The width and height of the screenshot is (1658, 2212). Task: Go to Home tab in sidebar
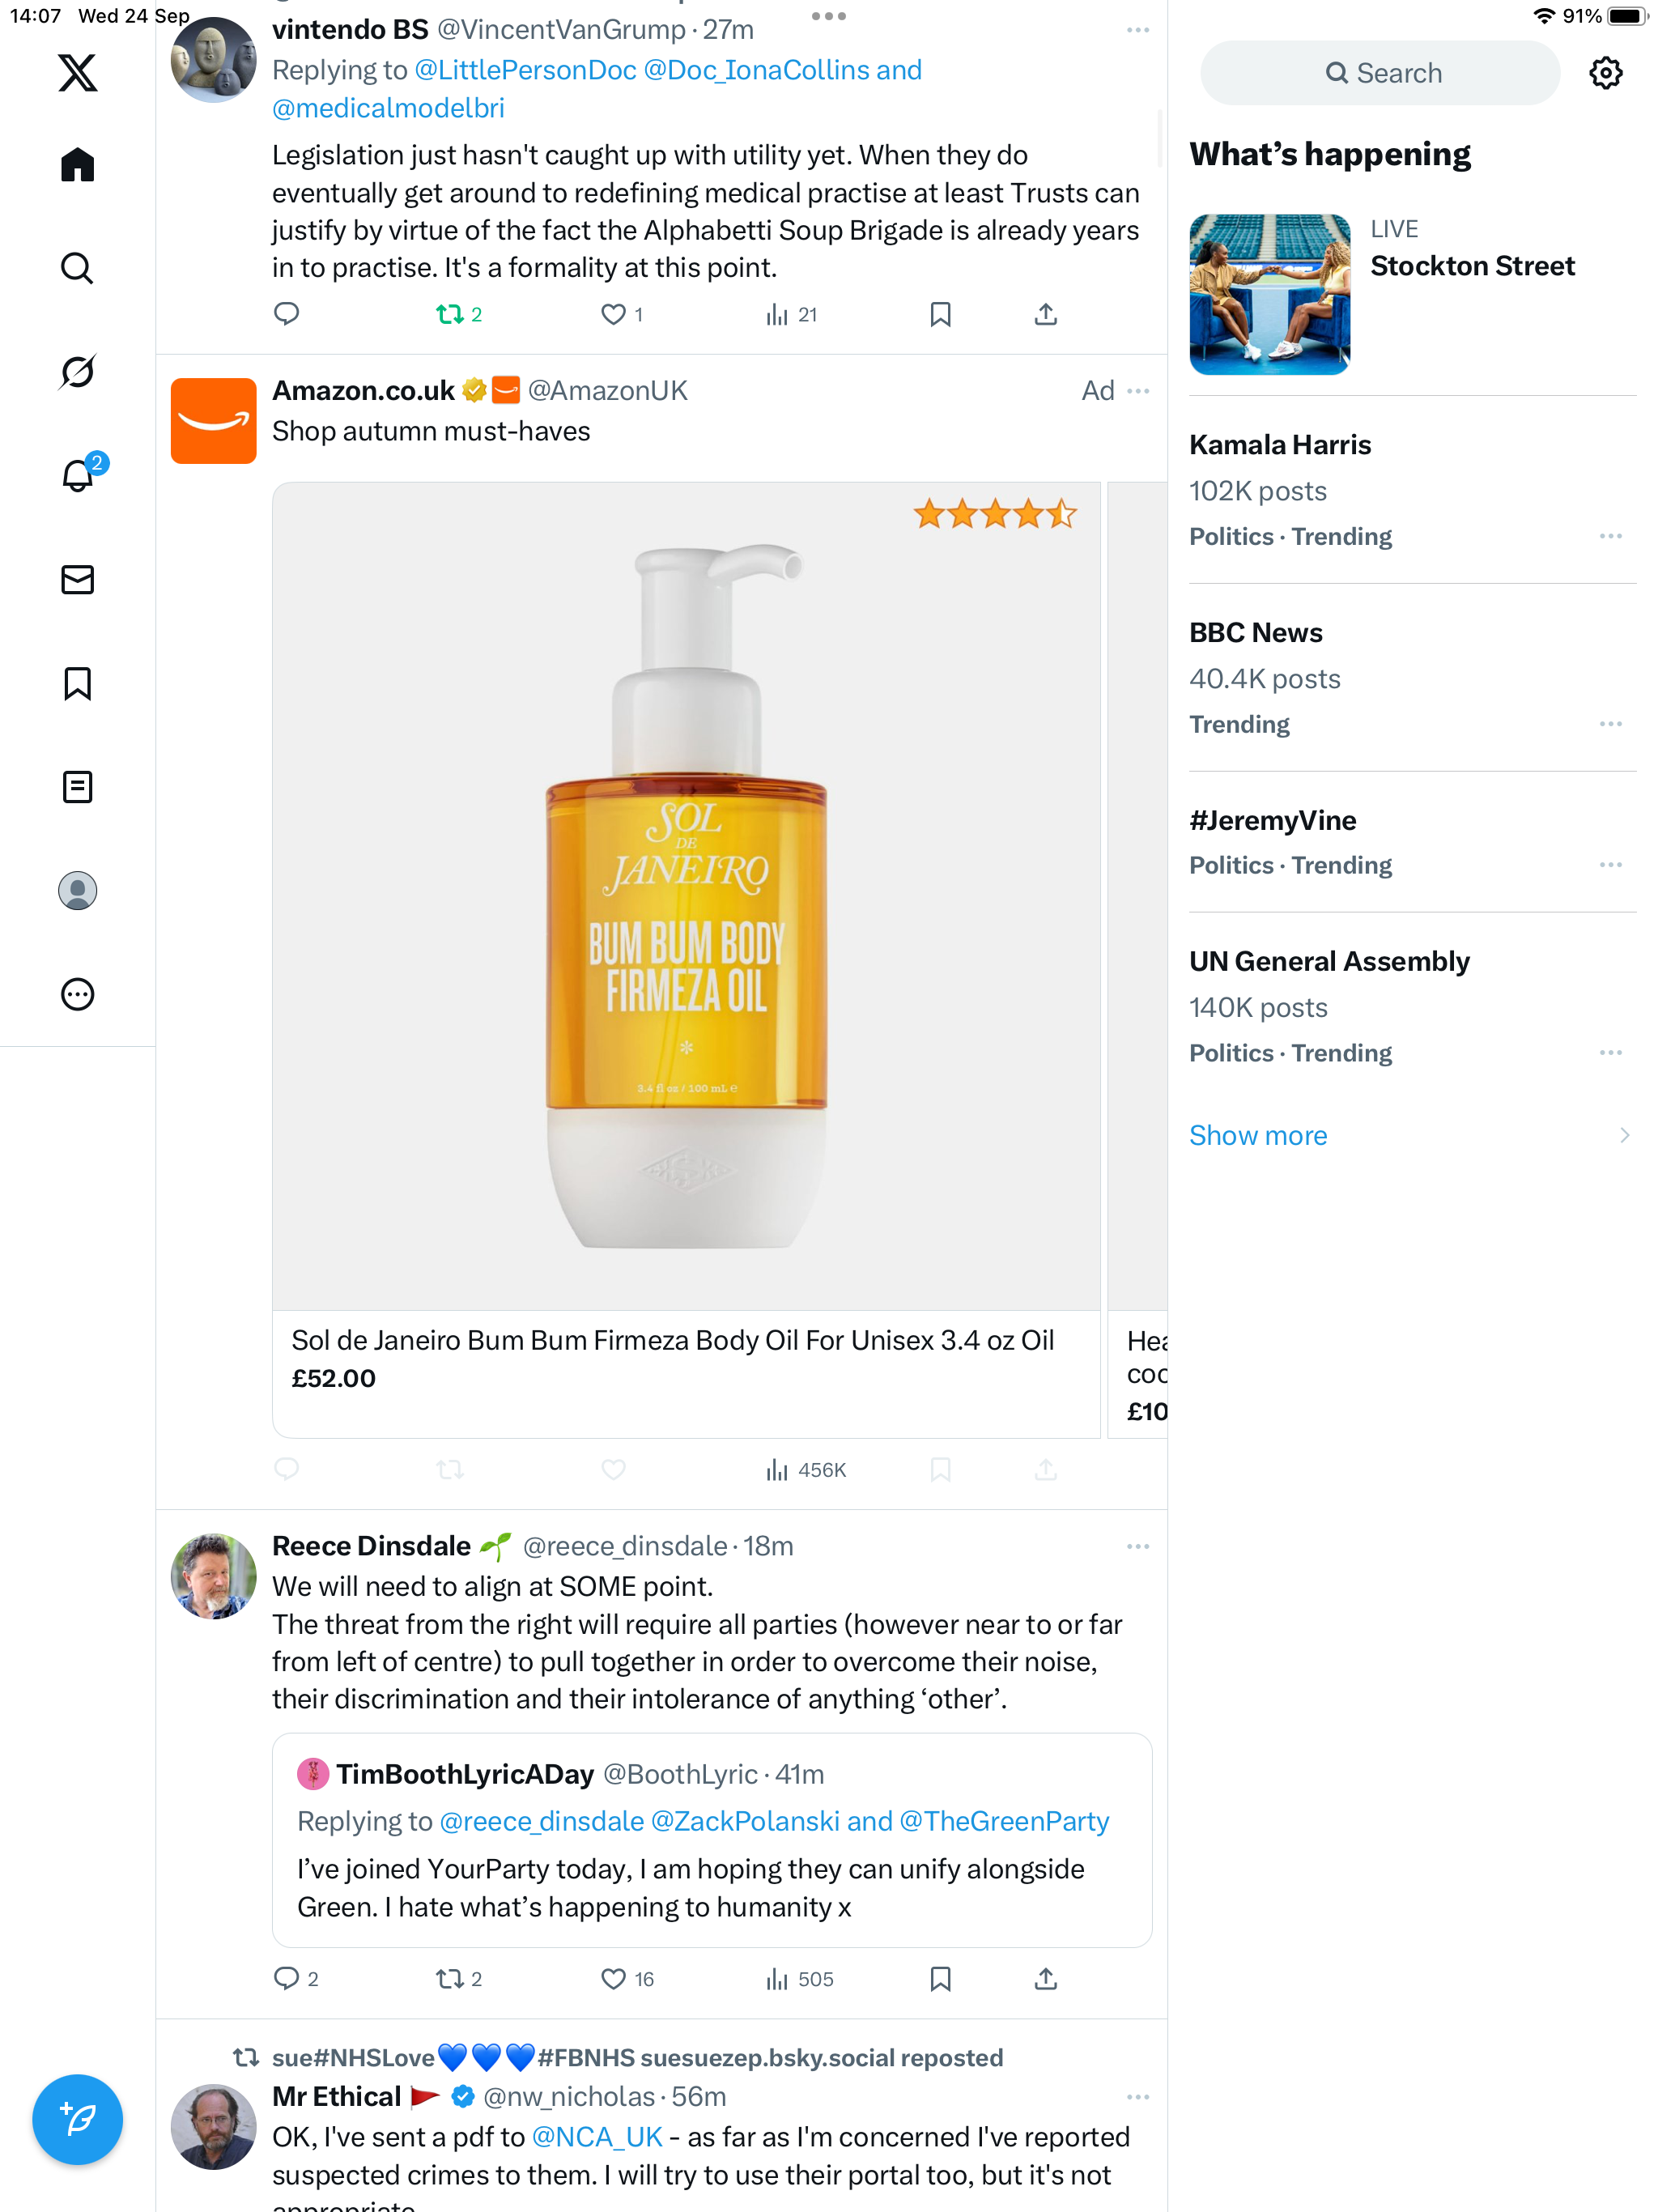(x=77, y=165)
